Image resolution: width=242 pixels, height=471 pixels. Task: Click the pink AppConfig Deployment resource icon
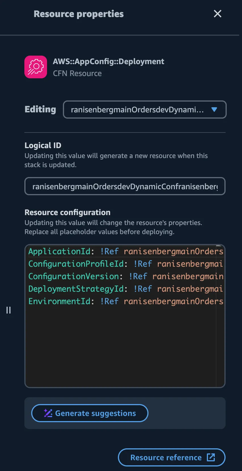coord(35,67)
